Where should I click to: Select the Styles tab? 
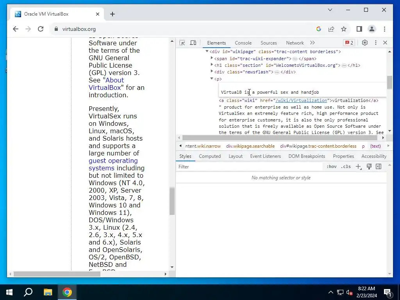(x=185, y=156)
